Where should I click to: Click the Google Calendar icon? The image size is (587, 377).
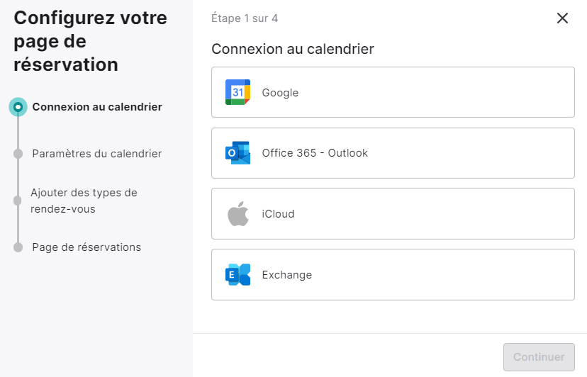tap(237, 92)
